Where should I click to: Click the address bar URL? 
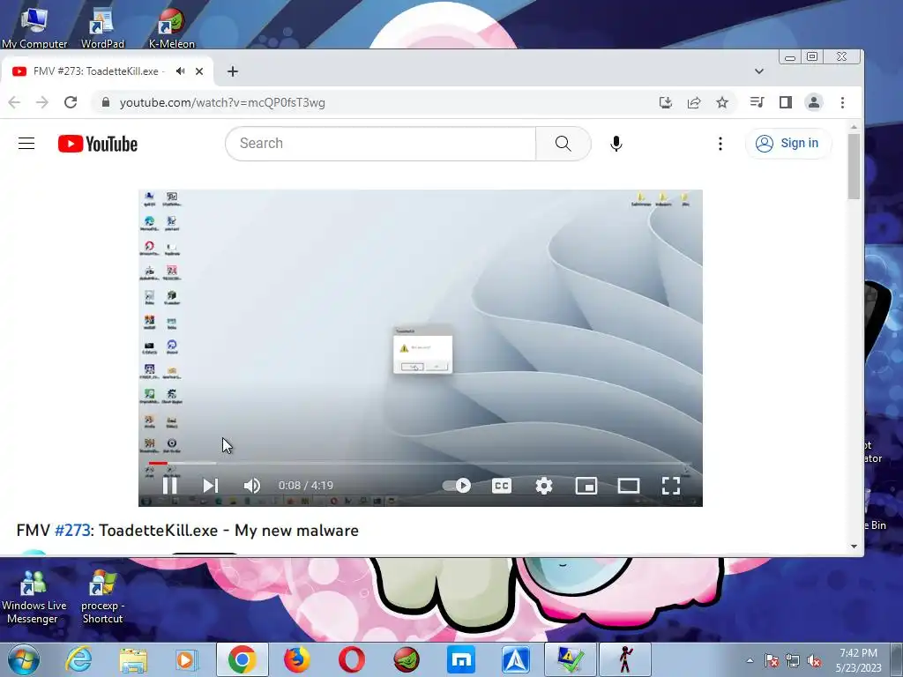[x=222, y=102]
